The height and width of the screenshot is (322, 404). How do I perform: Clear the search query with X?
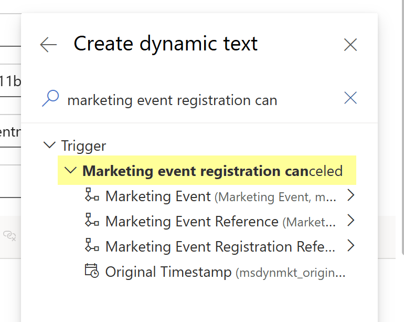pos(350,98)
